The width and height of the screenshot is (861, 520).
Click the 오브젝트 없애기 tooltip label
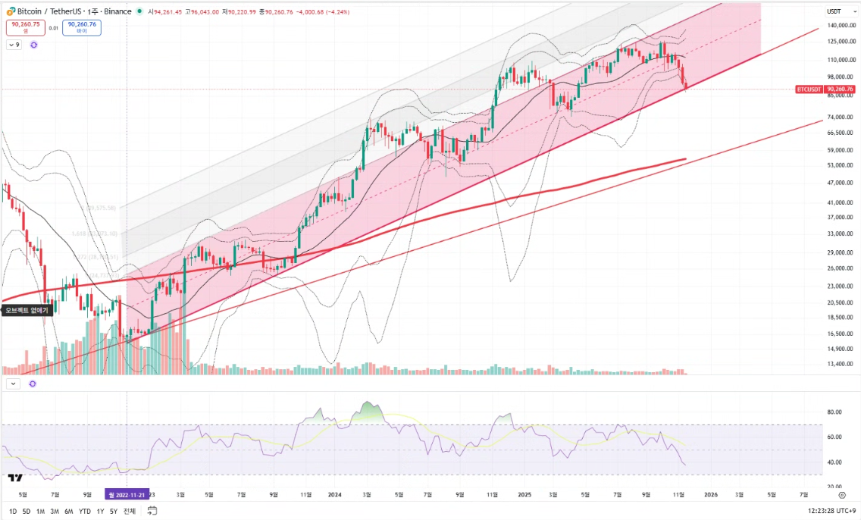[x=27, y=310]
